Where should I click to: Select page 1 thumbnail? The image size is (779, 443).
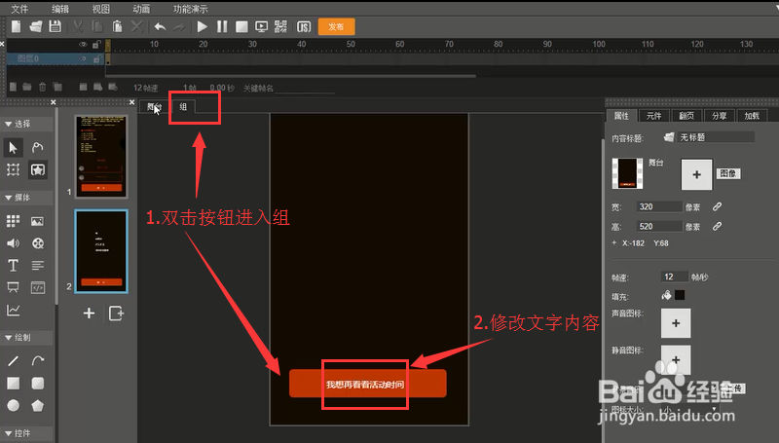point(101,157)
